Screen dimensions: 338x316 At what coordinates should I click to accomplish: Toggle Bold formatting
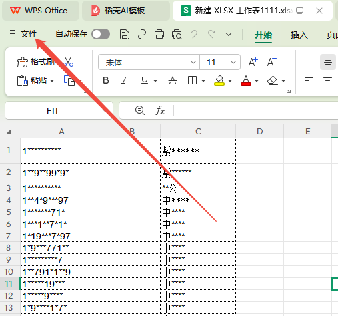[x=106, y=80]
